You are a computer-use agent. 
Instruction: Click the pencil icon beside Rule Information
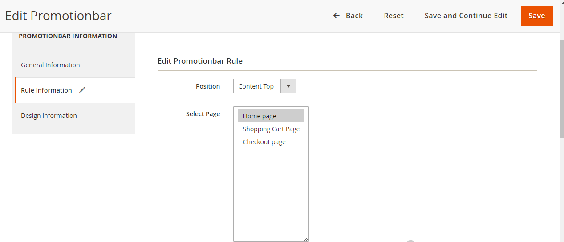point(82,90)
